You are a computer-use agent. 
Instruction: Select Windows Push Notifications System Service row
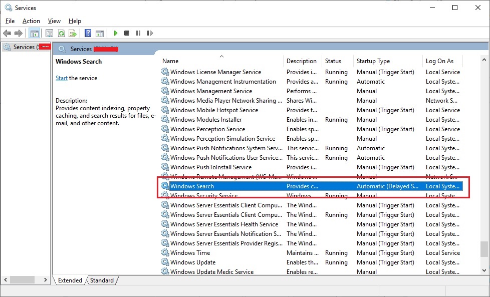click(x=312, y=148)
